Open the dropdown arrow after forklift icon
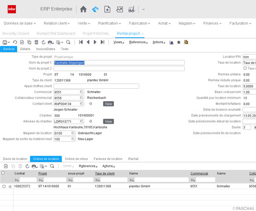 point(144,10)
